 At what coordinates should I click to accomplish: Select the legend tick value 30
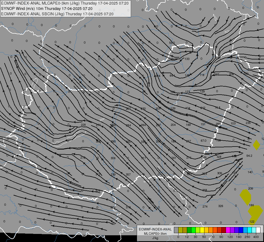[195, 237]
